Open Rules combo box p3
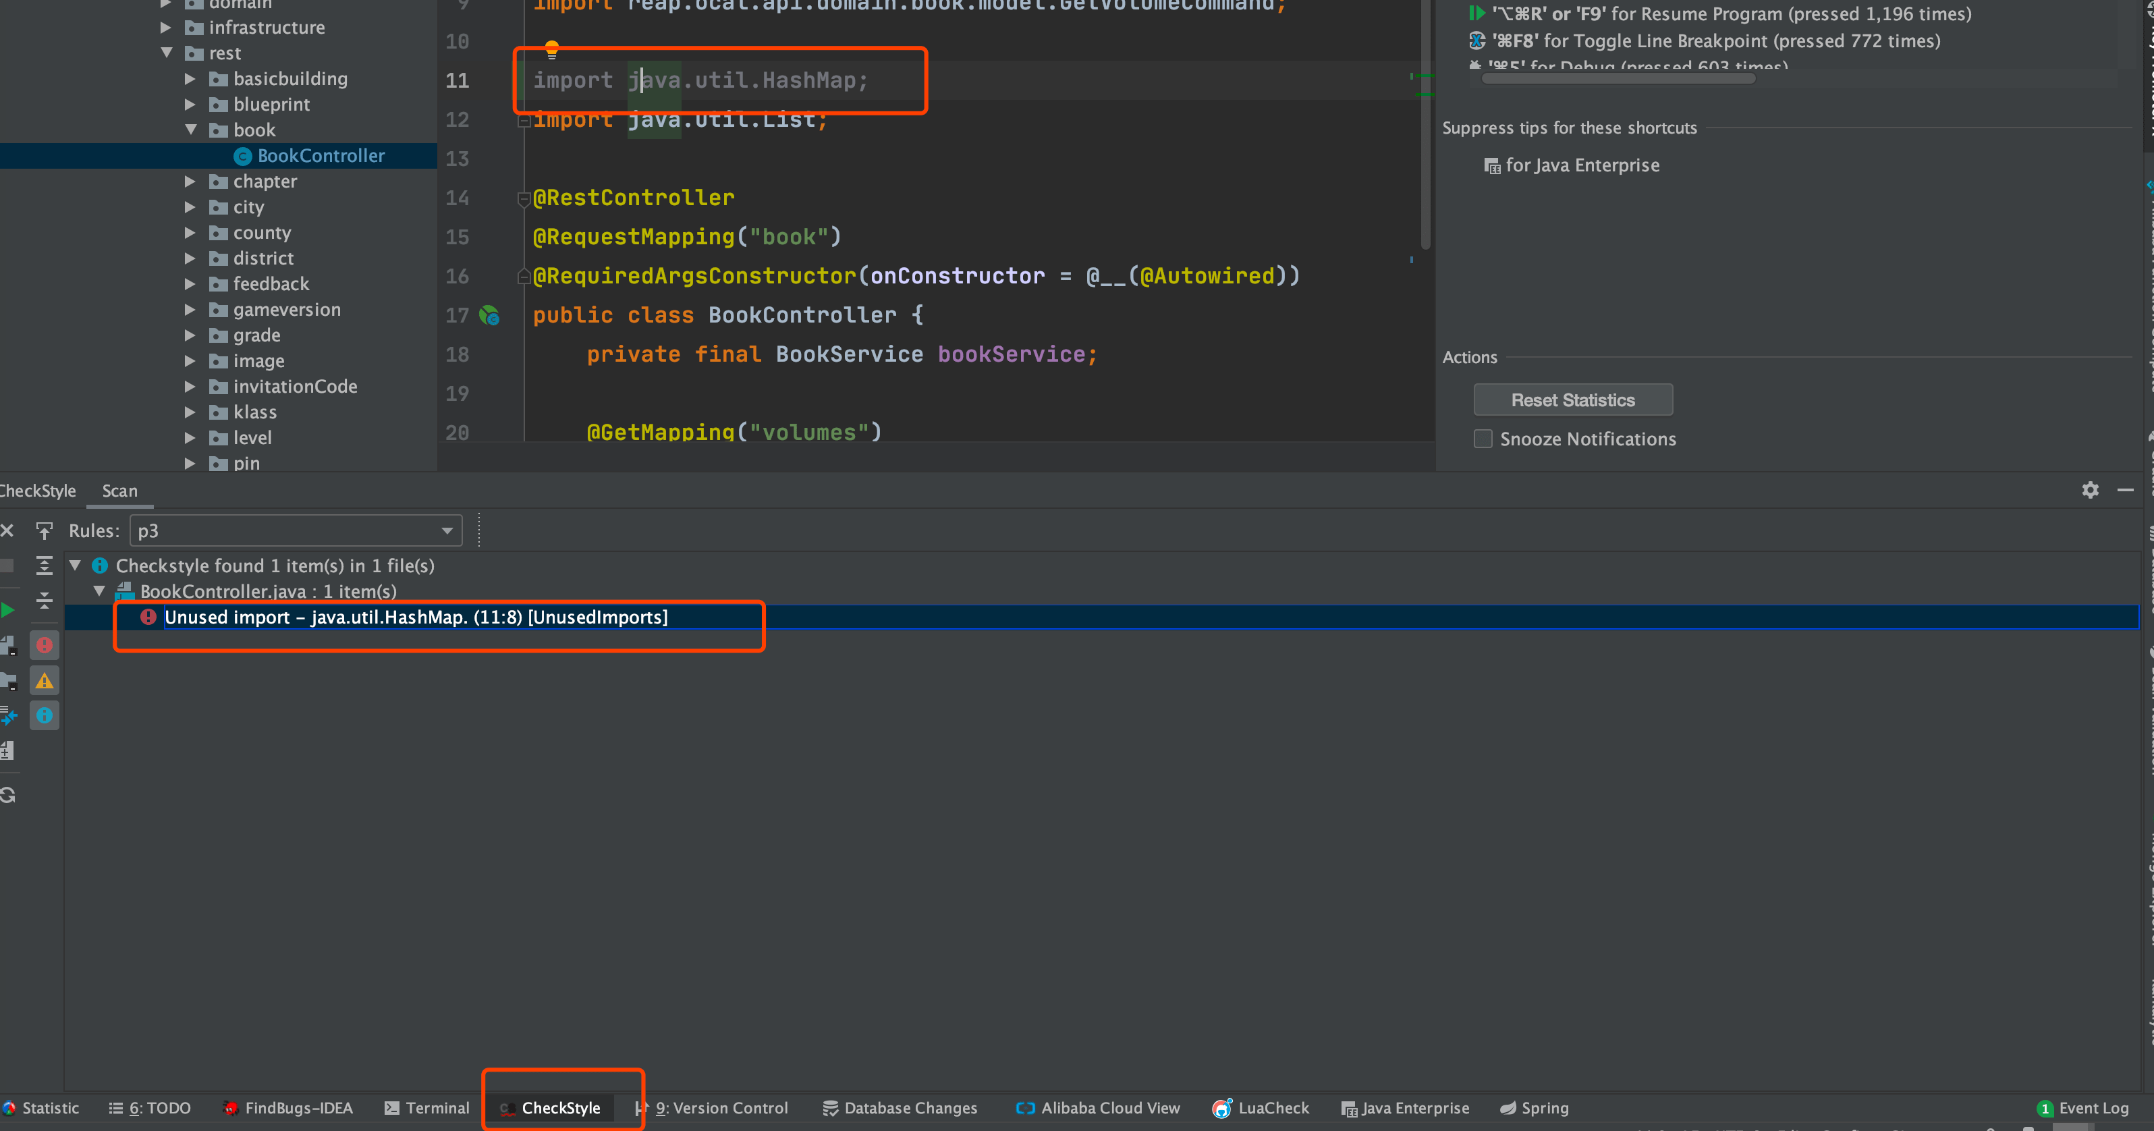2154x1131 pixels. click(x=296, y=531)
